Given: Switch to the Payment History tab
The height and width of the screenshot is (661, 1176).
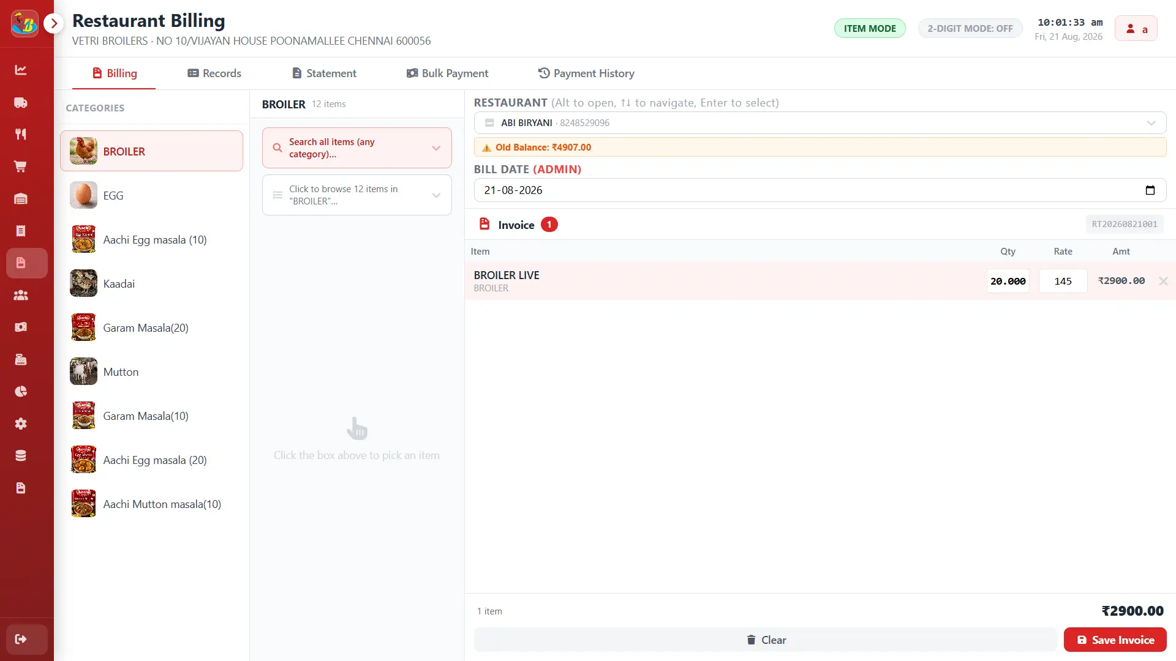Looking at the screenshot, I should [586, 73].
